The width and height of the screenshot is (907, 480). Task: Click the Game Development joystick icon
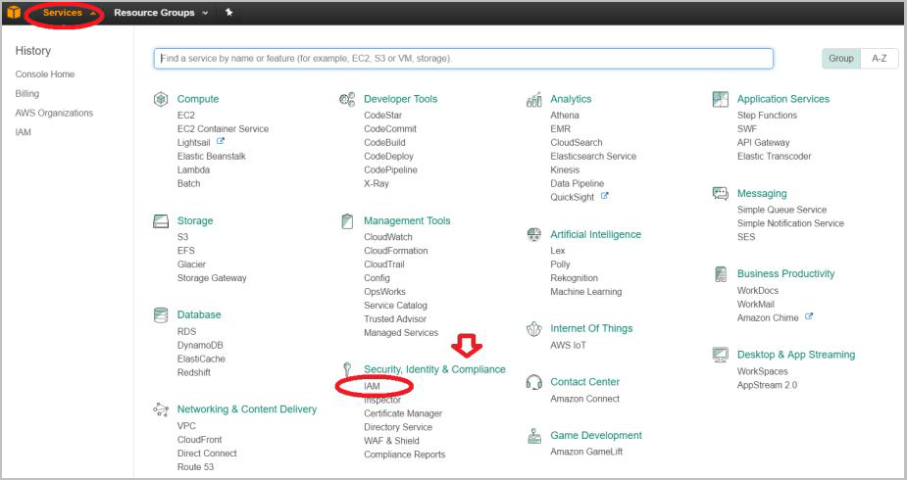pyautogui.click(x=533, y=436)
